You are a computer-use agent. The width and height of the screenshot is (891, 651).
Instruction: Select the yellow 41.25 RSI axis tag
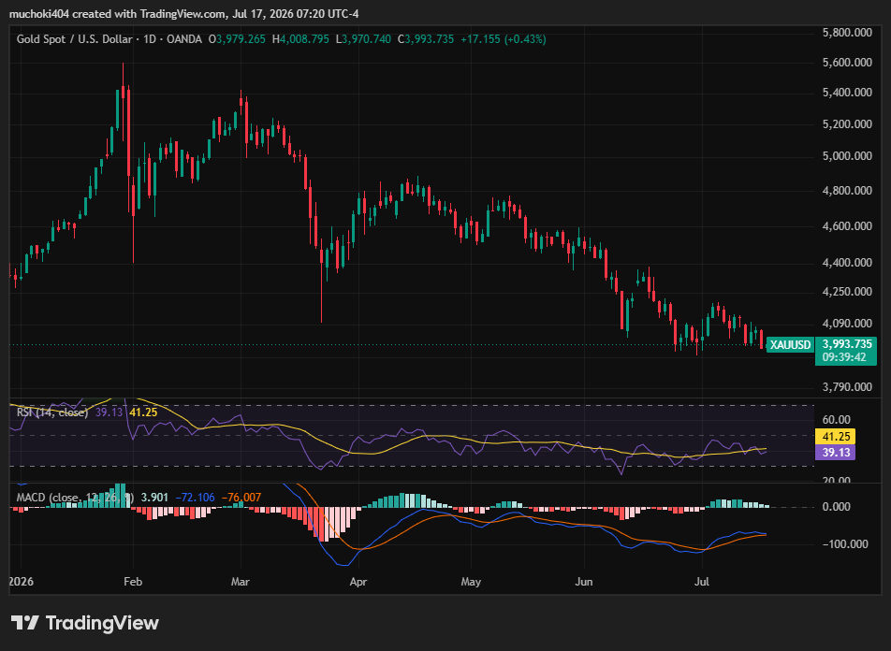tap(835, 436)
